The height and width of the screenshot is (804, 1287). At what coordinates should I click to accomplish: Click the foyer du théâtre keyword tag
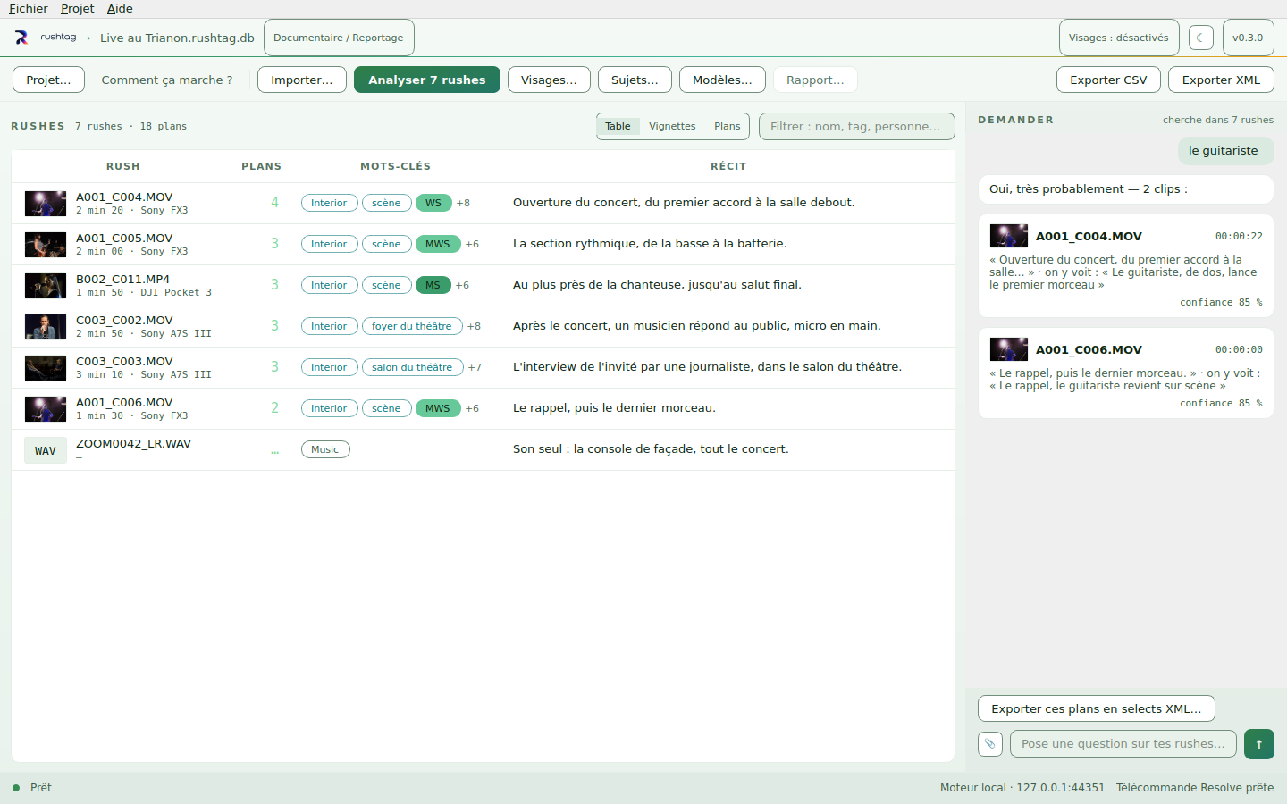(412, 326)
